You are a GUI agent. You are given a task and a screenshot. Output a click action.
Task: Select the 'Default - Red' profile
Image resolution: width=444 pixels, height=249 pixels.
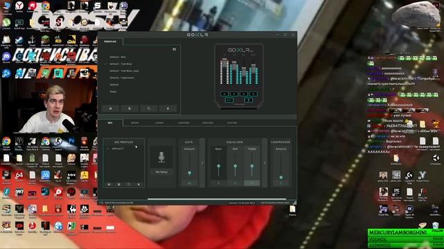pyautogui.click(x=118, y=57)
